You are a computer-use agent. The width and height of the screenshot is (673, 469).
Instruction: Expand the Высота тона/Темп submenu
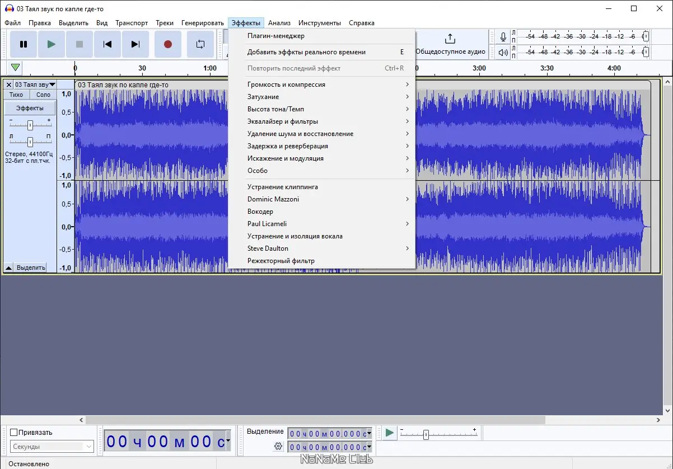pyautogui.click(x=322, y=109)
